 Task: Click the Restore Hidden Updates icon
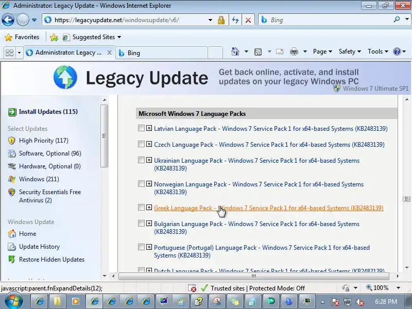click(x=11, y=260)
